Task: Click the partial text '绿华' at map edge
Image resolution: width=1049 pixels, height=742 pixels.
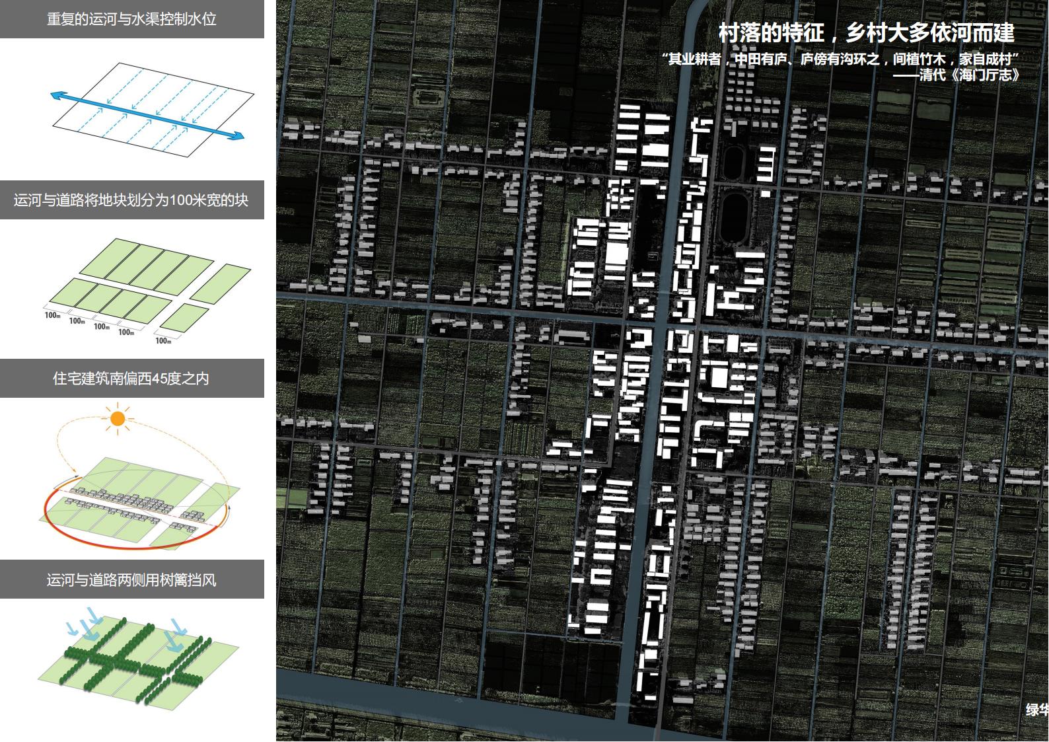Action: [x=1036, y=710]
